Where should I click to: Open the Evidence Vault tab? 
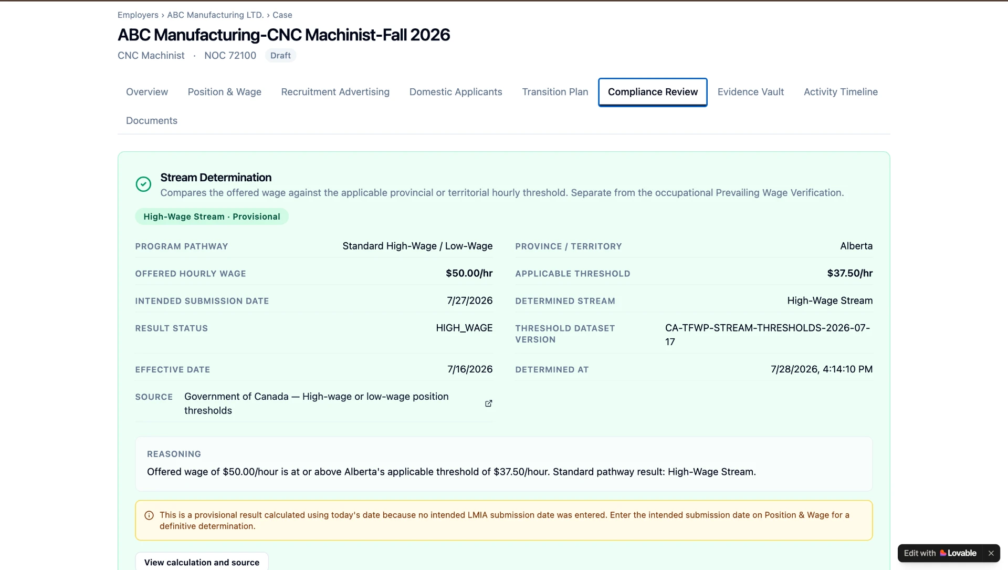[751, 92]
